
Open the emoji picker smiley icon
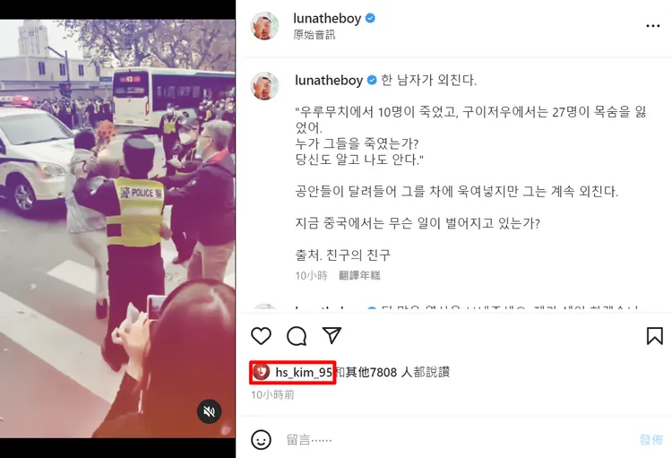pos(261,439)
